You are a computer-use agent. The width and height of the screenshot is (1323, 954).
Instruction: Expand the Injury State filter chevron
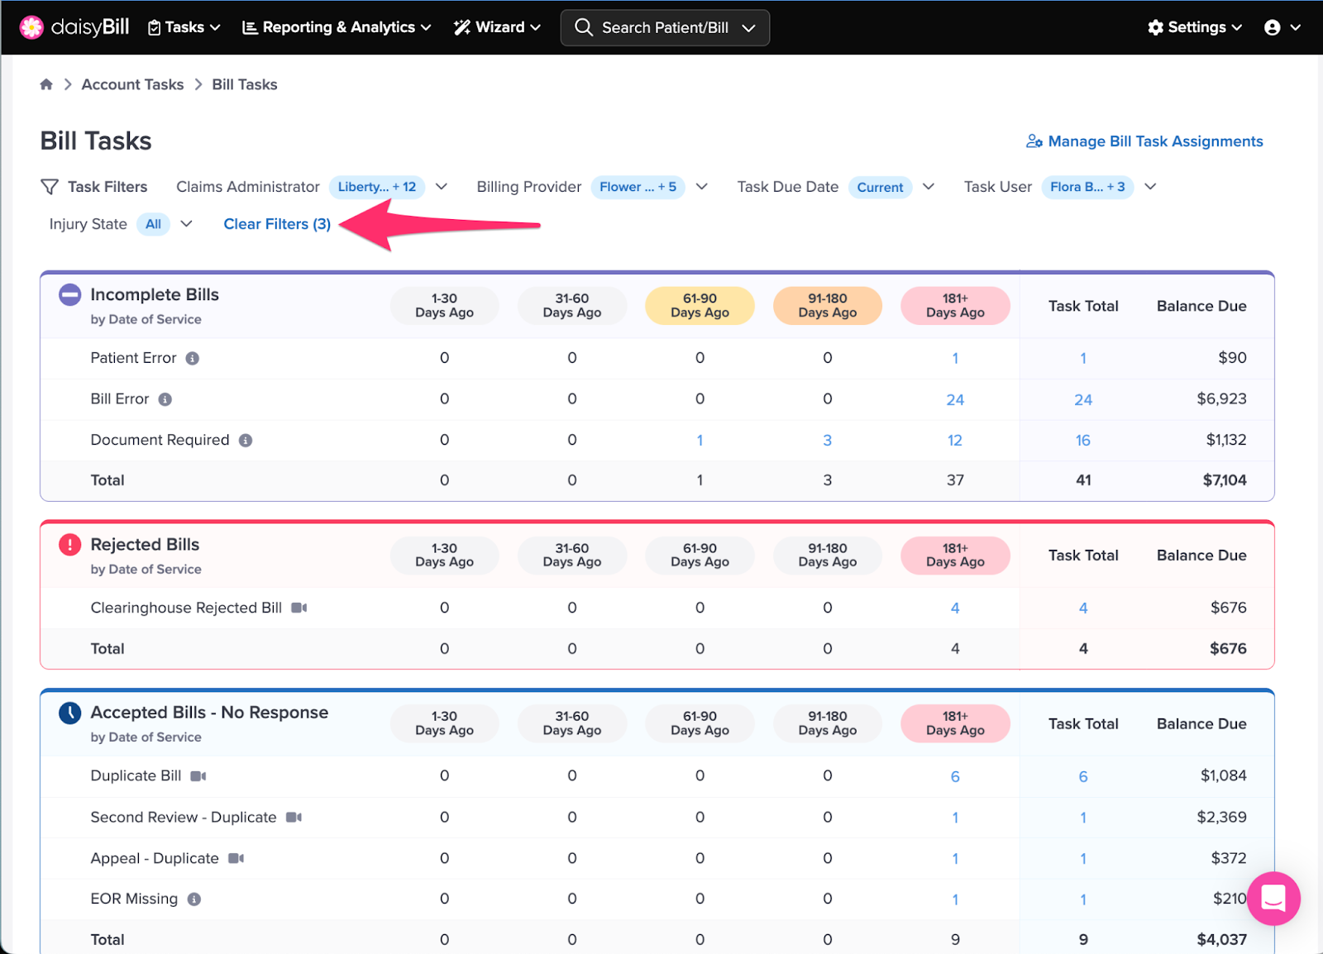coord(187,224)
